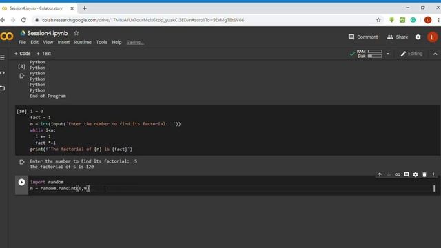This screenshot has height=248, width=441.
Task: Click the cell scrollbar handle at right
Action: pos(434,188)
